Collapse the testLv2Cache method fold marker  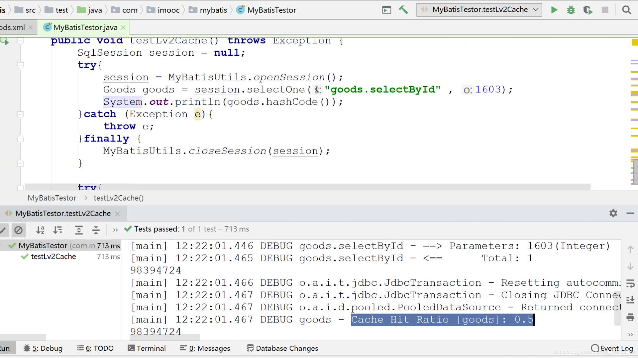[x=21, y=41]
